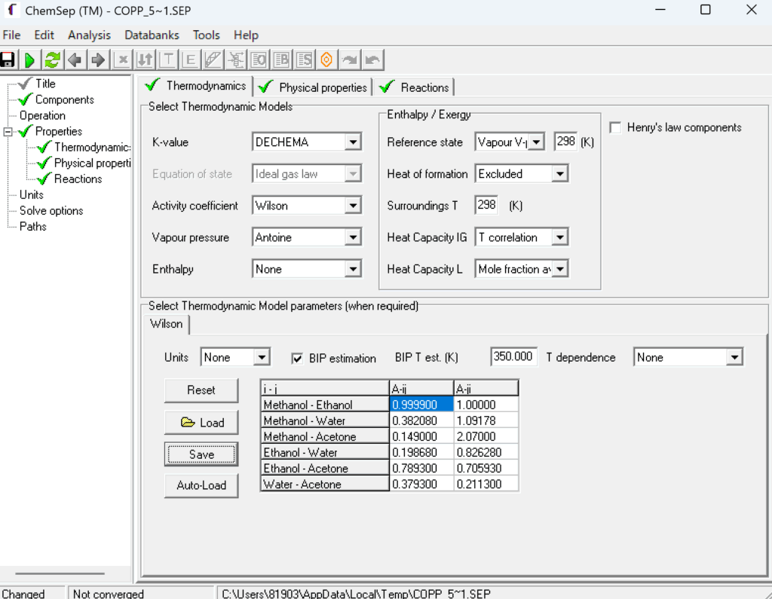Open the Analysis menu
This screenshot has height=599, width=772.
(89, 35)
